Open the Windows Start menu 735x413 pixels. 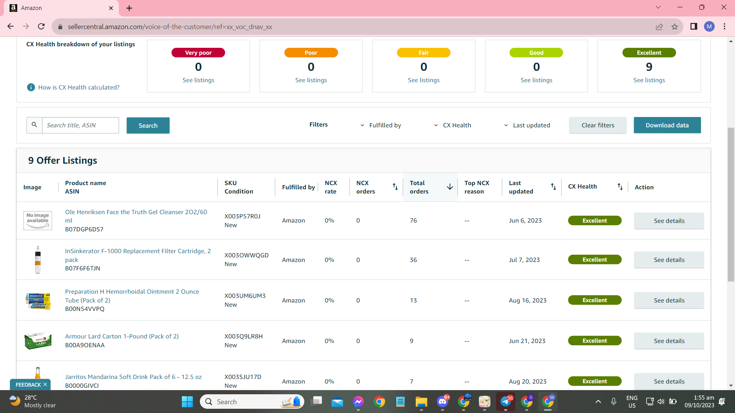point(187,402)
